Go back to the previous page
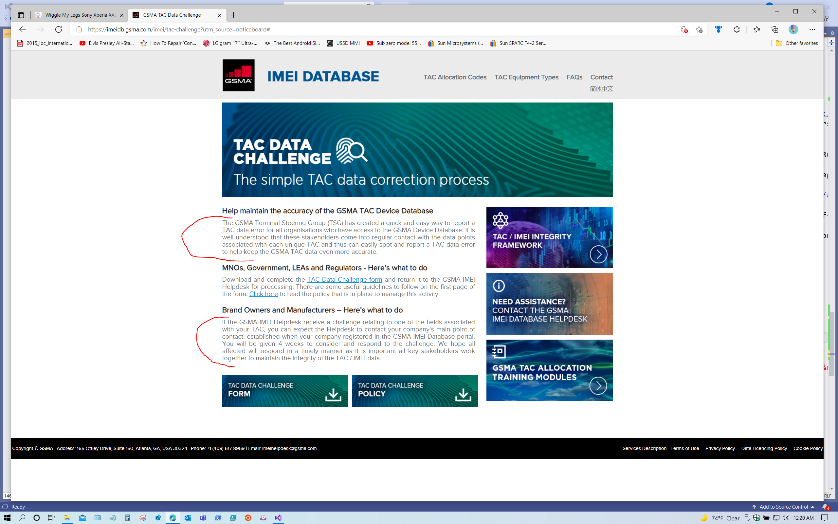The height and width of the screenshot is (524, 838). click(x=23, y=29)
